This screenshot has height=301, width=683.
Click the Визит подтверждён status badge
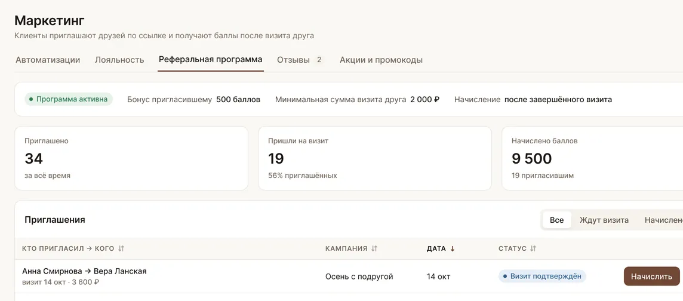click(x=542, y=276)
